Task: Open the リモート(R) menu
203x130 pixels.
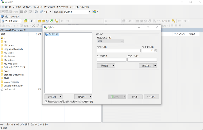Action: 74,7
